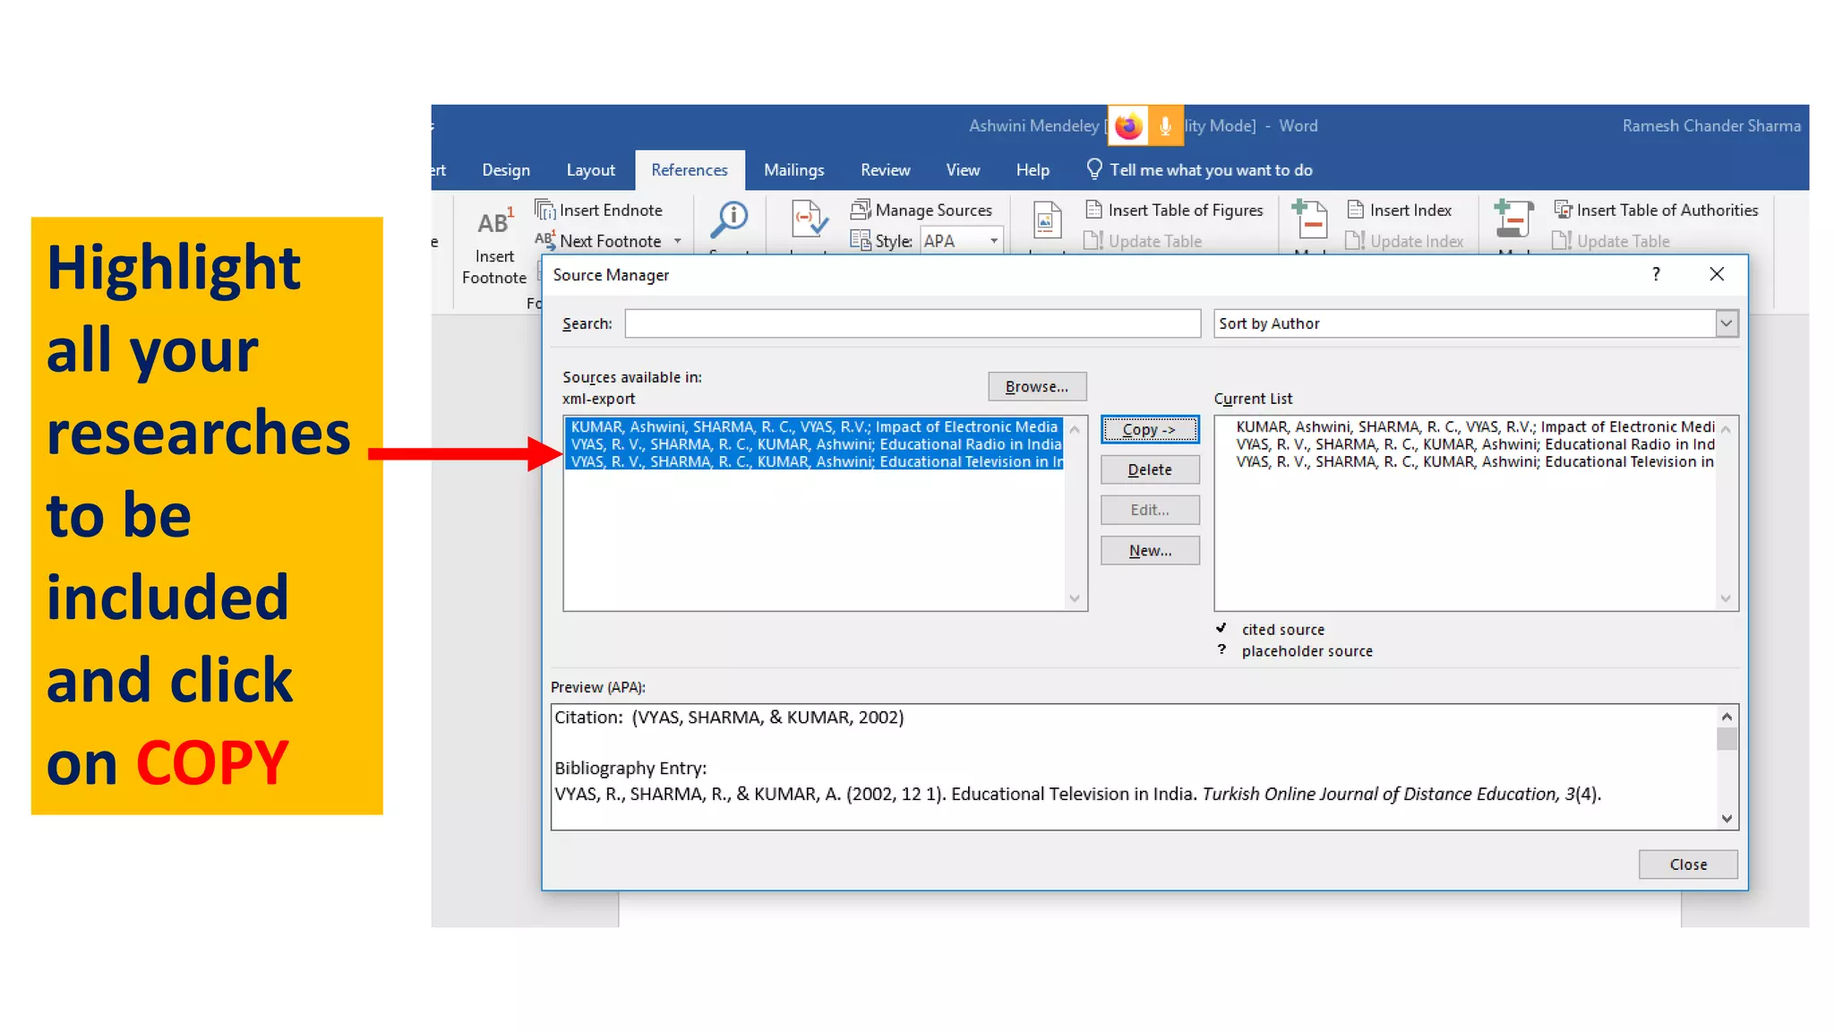1834x1032 pixels.
Task: Open the Review tab
Action: point(885,170)
